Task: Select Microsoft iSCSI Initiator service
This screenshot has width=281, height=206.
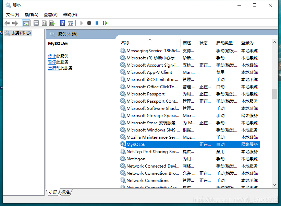Action: [x=190, y=79]
